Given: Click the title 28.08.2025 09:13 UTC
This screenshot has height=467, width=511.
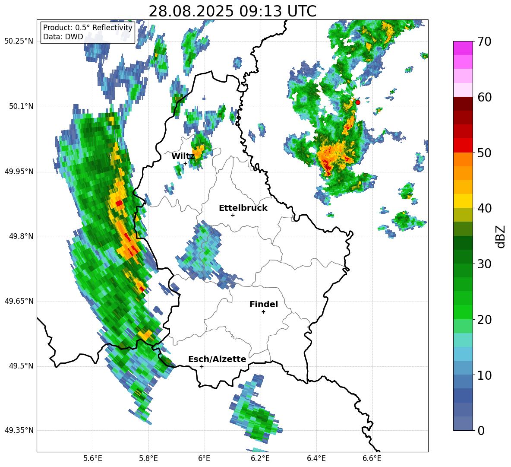Looking at the screenshot, I should [x=232, y=11].
